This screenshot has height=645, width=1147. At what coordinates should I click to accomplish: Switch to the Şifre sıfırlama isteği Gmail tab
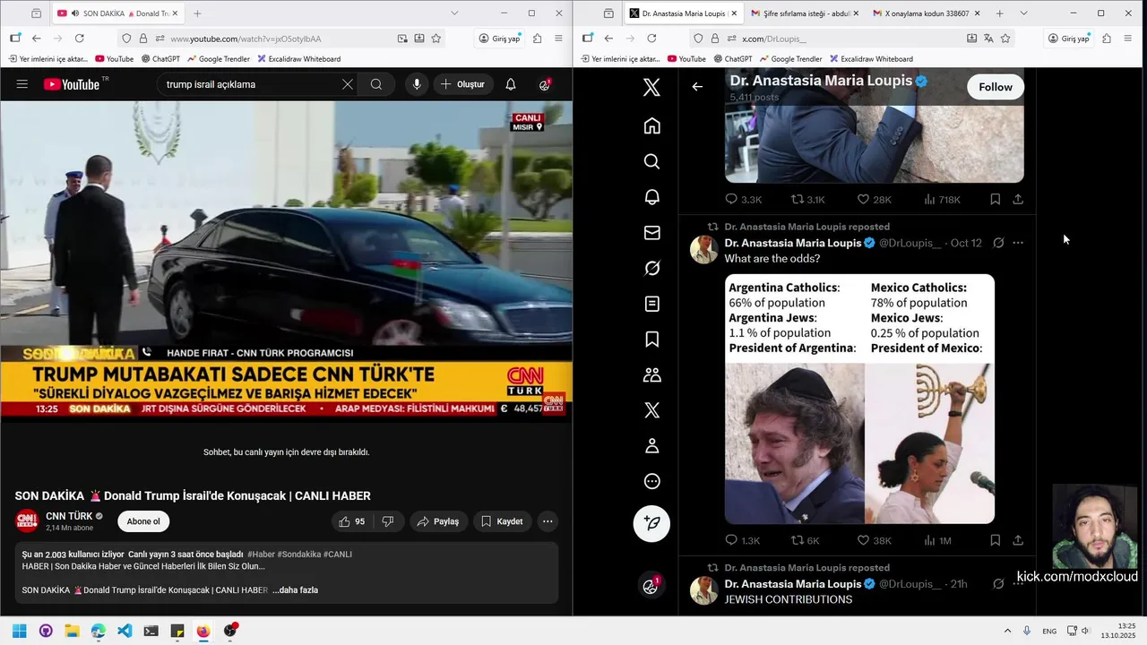804,13
